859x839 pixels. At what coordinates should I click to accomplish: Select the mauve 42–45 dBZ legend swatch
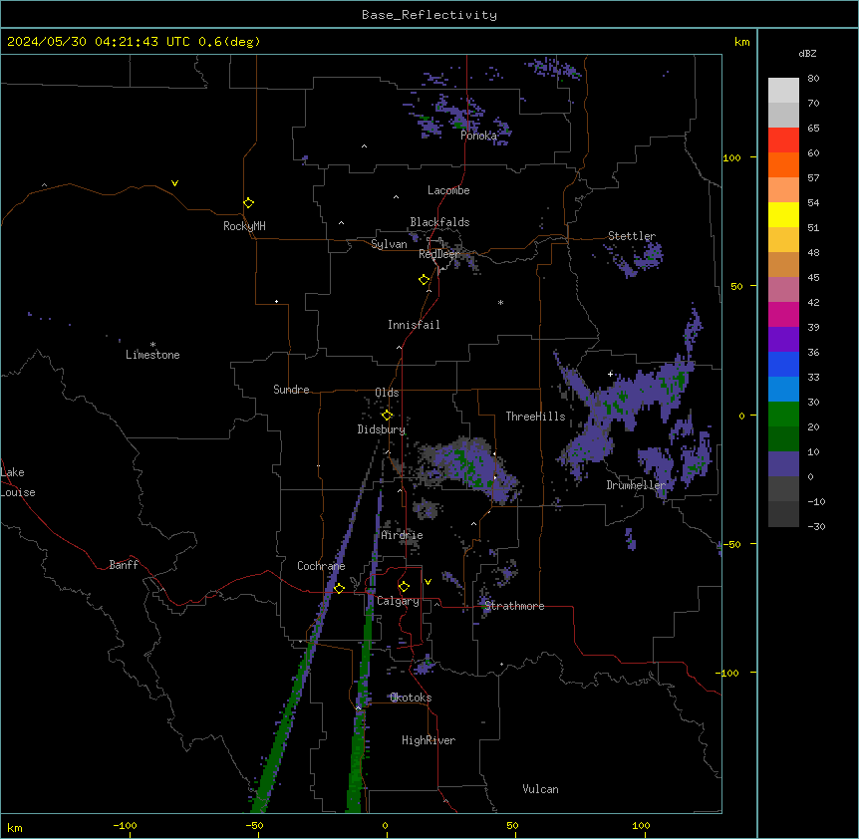[x=783, y=290]
